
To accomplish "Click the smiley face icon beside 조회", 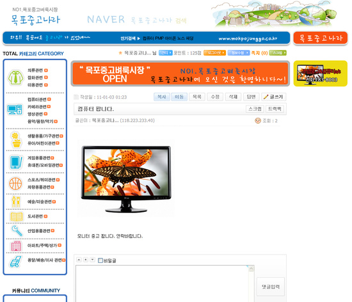I will tap(258, 121).
